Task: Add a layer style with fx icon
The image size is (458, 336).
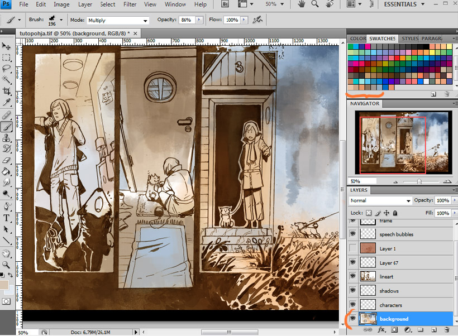Action: 382,330
